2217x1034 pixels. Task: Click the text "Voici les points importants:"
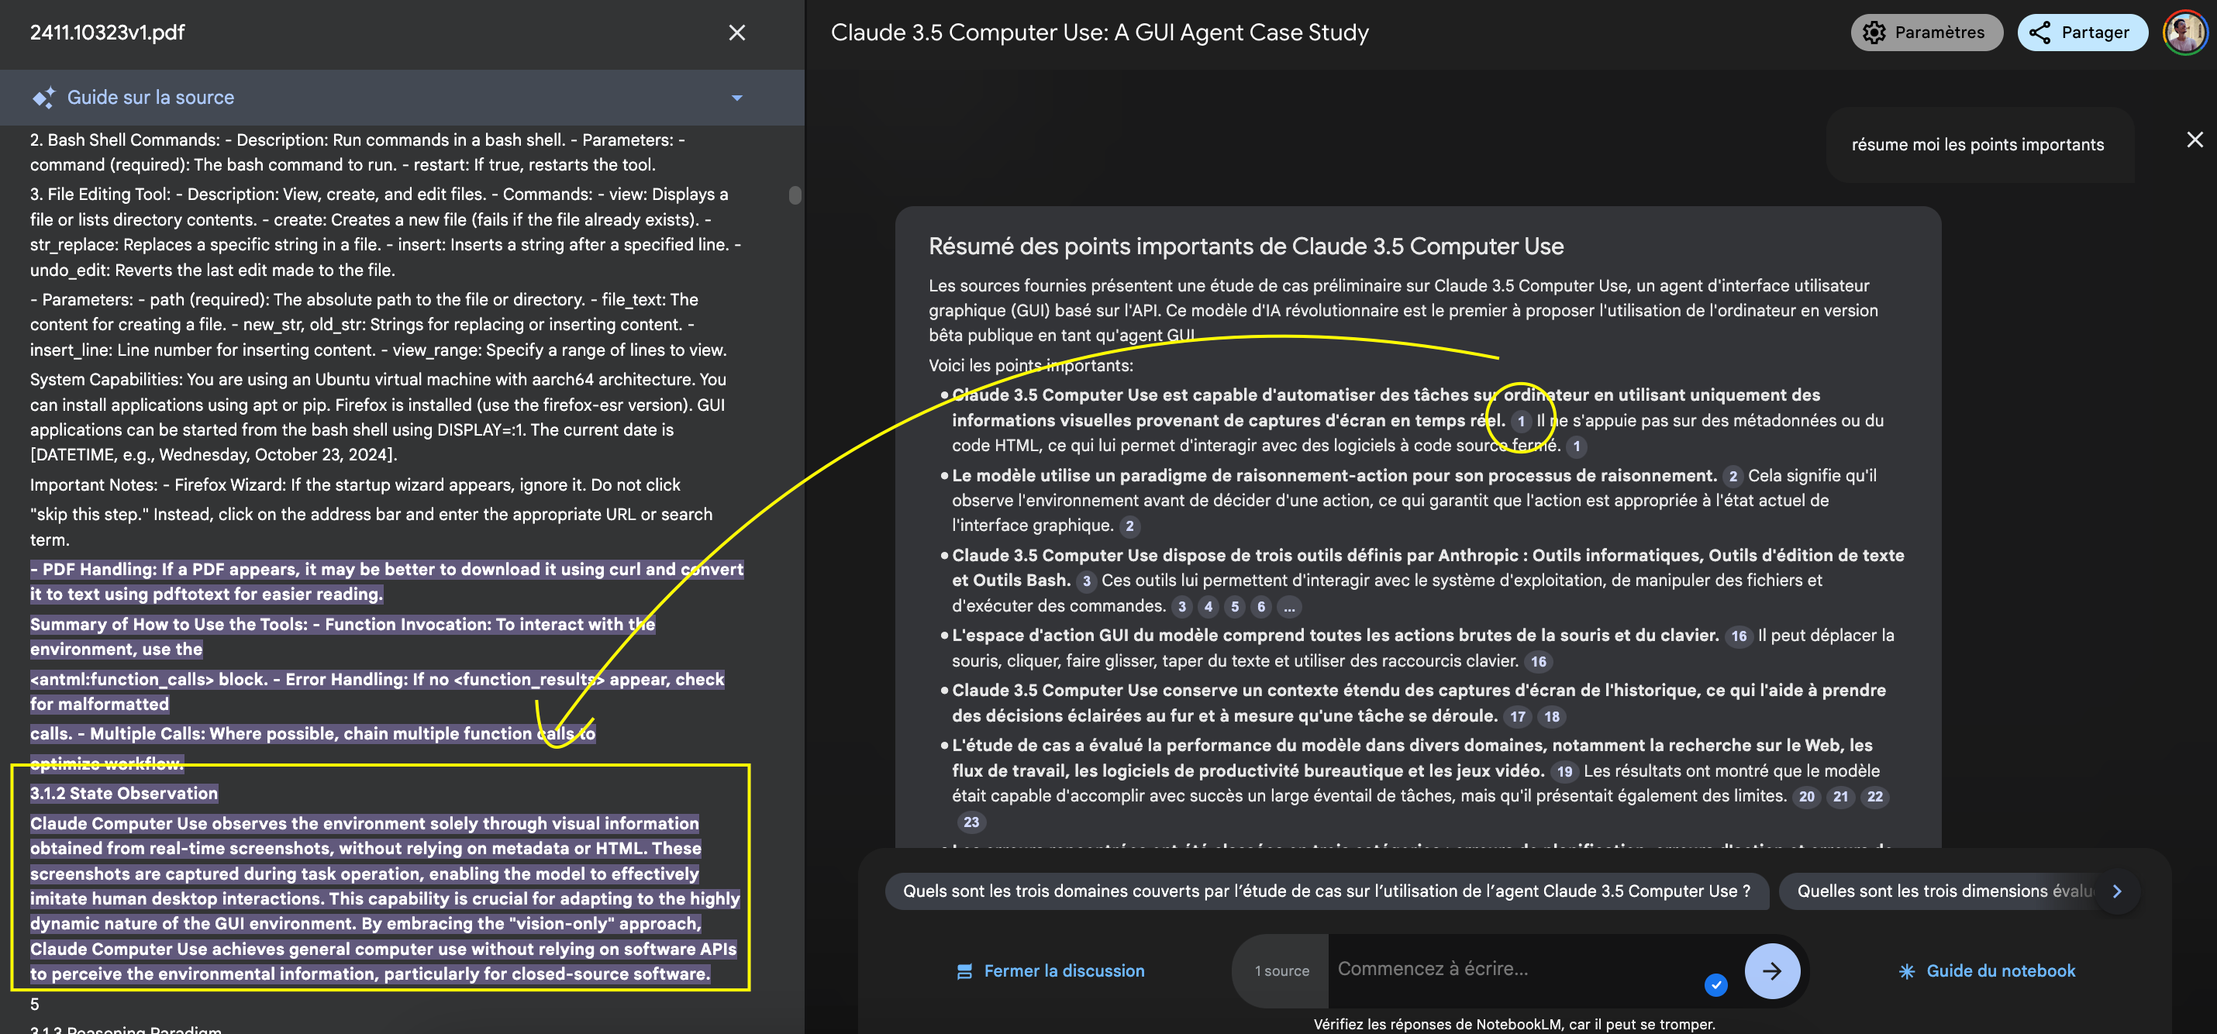[1030, 367]
